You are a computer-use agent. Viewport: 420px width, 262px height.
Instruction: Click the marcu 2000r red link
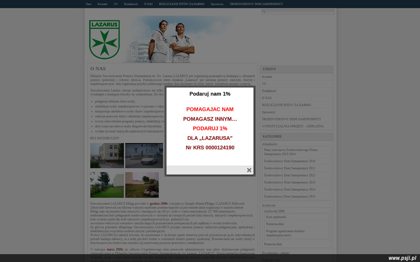tap(115, 249)
